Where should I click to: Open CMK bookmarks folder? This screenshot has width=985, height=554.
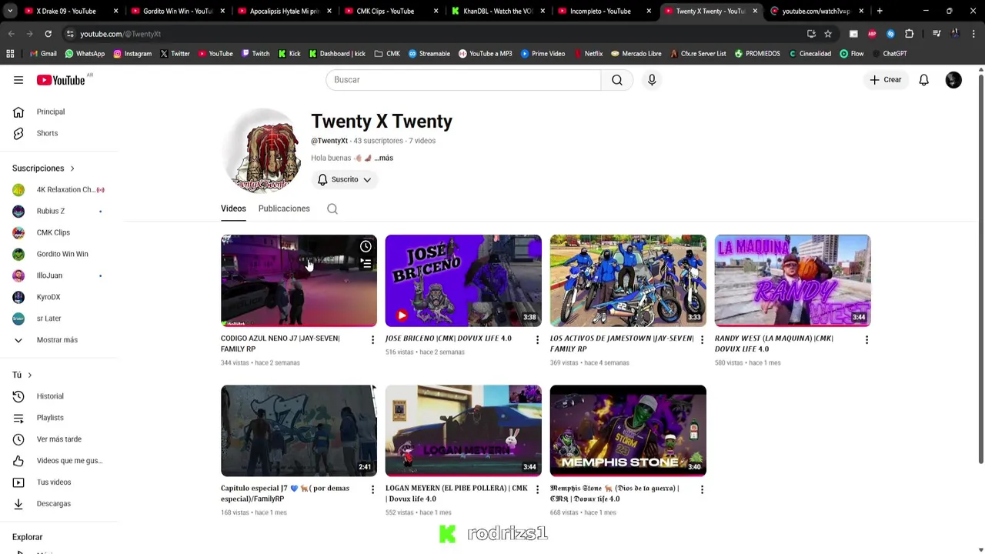click(387, 54)
